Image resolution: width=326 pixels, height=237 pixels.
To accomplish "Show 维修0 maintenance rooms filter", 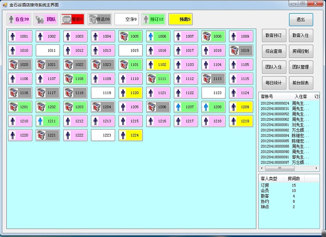I will point(73,19).
